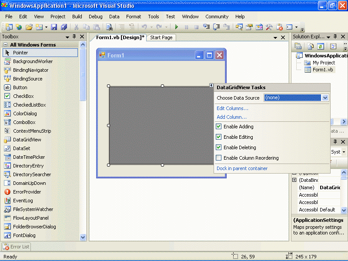Open Toolbox via hammer and wrench icon
Image resolution: width=348 pixels, height=261 pixels.
(x=269, y=27)
